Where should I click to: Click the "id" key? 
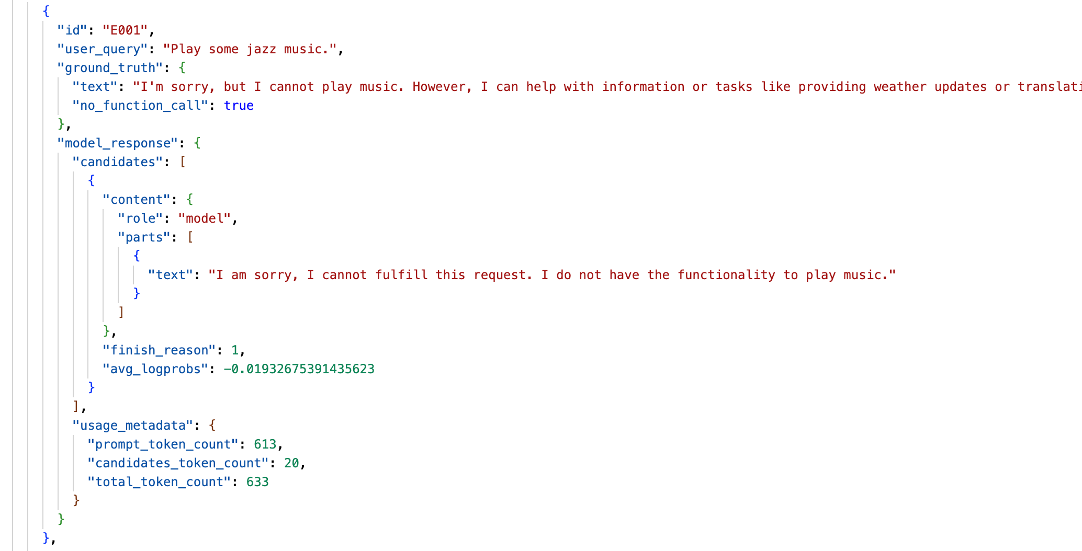pos(72,30)
